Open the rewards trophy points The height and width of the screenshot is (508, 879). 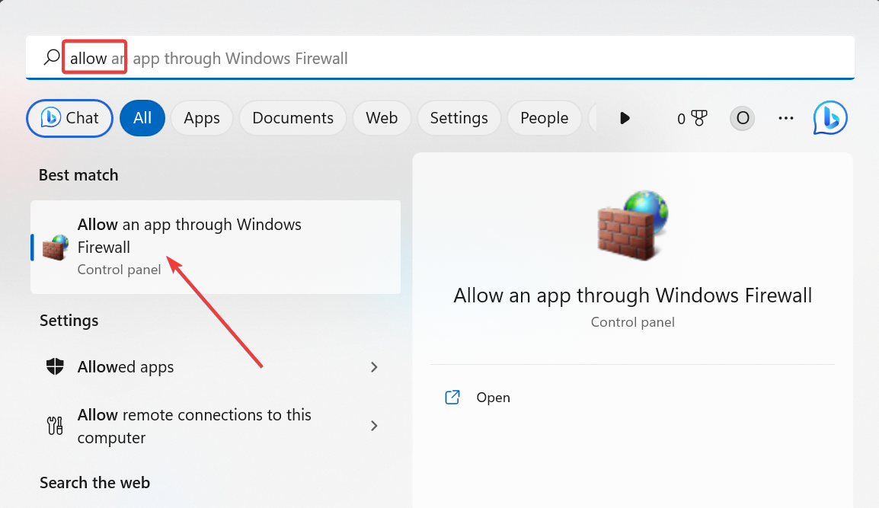coord(692,118)
